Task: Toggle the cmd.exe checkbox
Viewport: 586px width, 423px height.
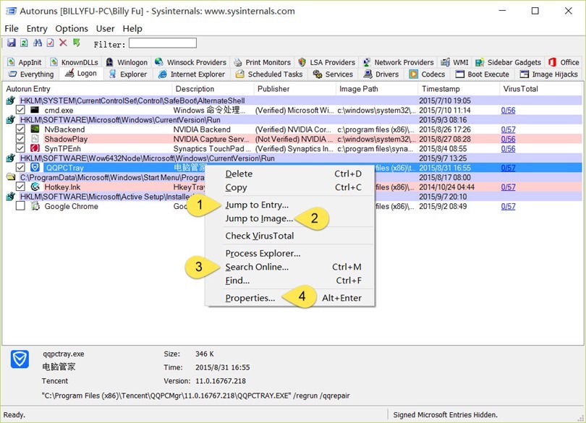Action: [20, 110]
